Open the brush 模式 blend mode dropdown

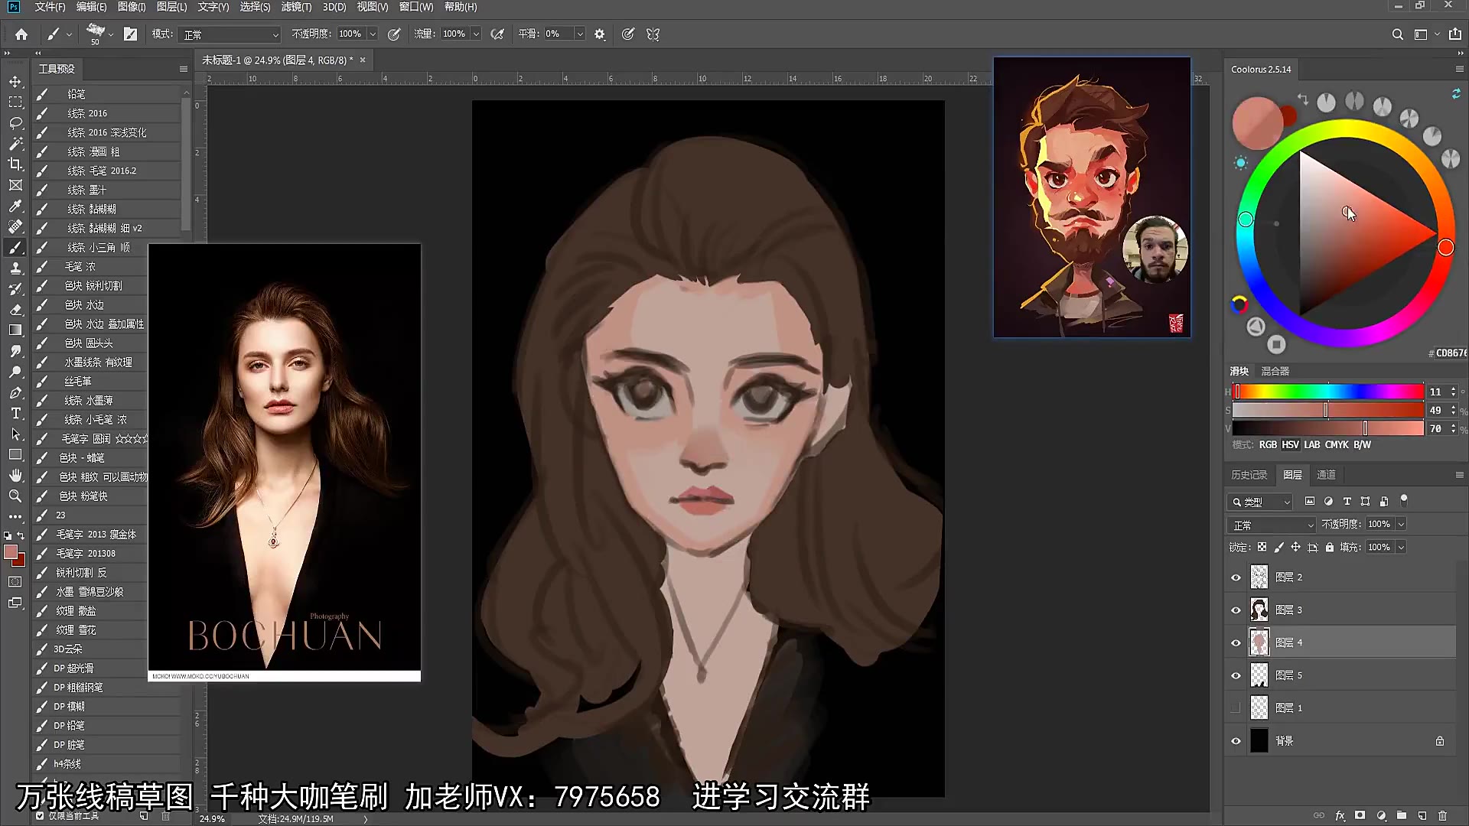230,34
